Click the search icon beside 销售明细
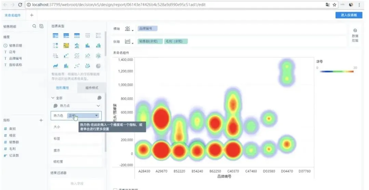Viewport: 369px width, 190px height. 34,26
